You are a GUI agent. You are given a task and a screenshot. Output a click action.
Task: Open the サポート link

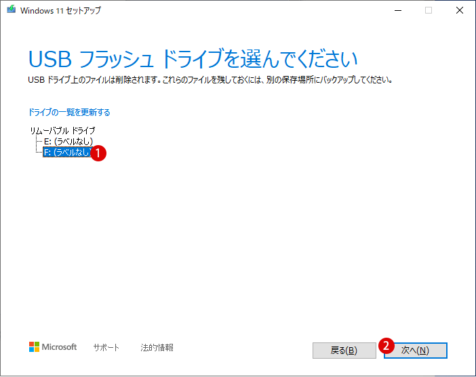pyautogui.click(x=106, y=348)
